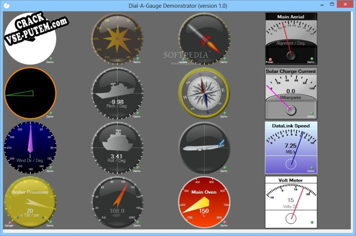This screenshot has width=356, height=236.
Task: Click the application icon in title bar
Action: tap(7, 5)
